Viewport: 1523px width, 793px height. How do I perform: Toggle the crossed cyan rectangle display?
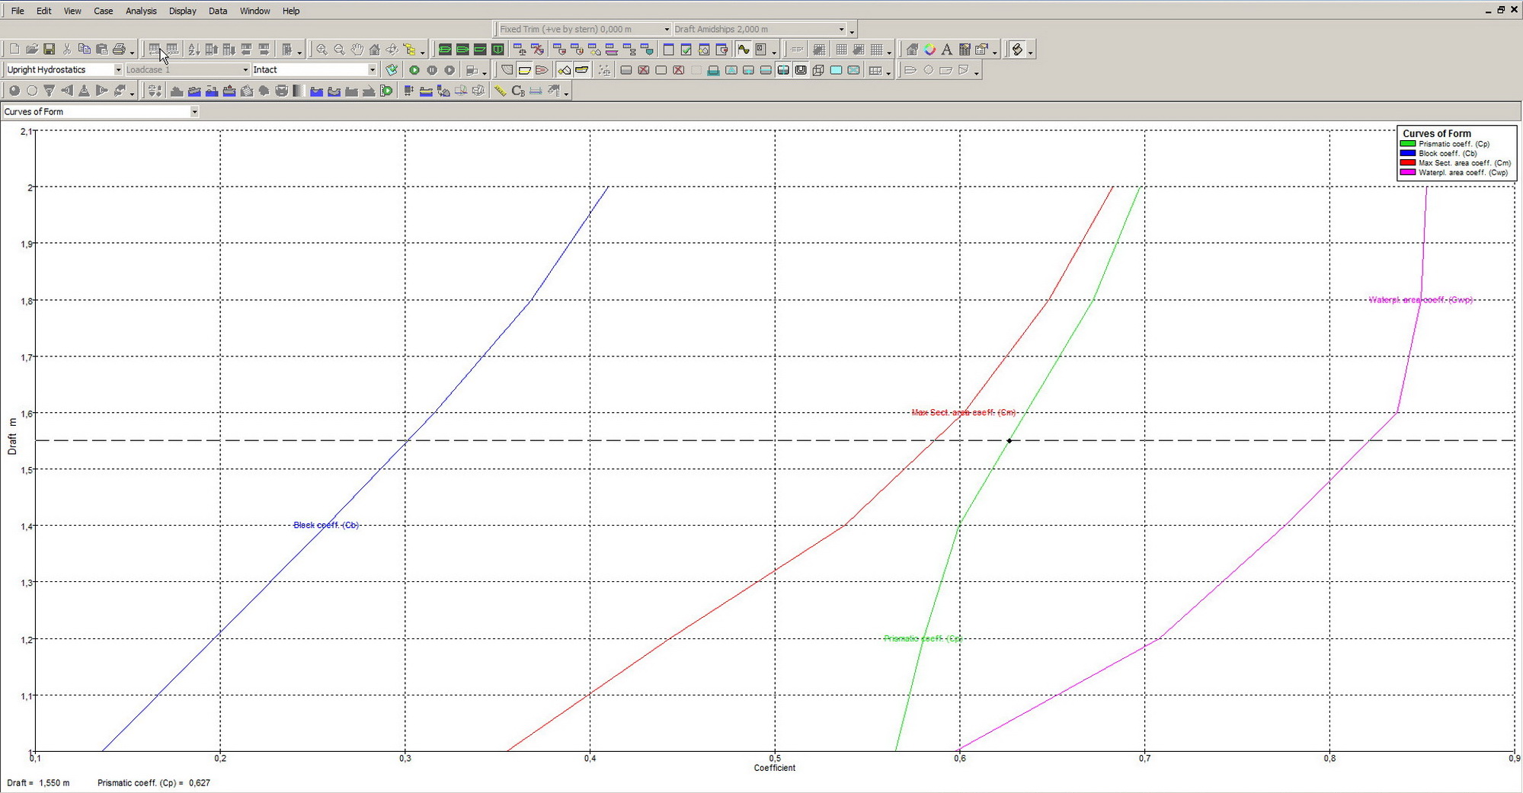853,70
